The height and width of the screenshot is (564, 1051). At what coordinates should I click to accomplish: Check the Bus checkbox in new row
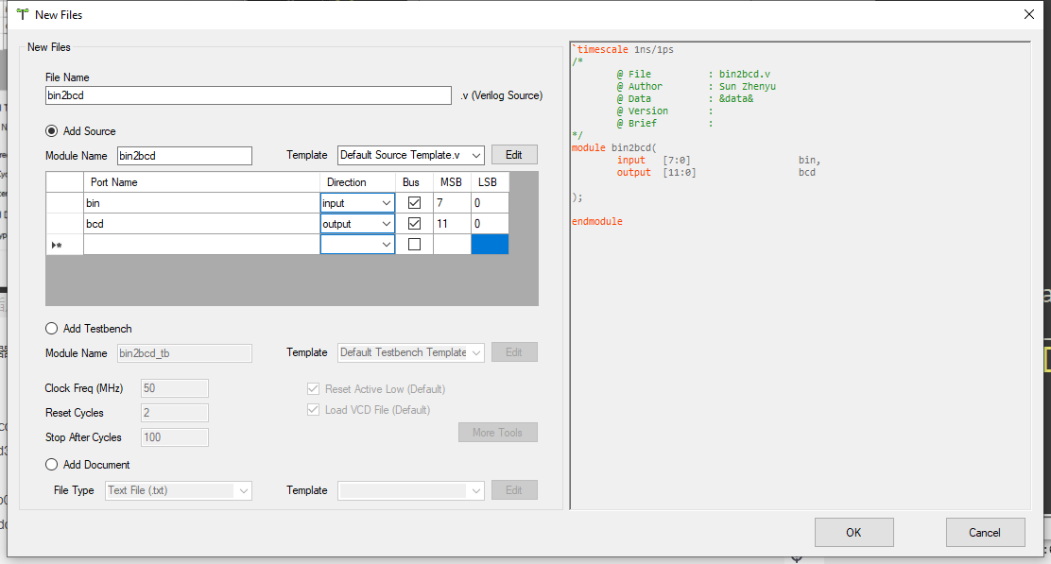[414, 244]
